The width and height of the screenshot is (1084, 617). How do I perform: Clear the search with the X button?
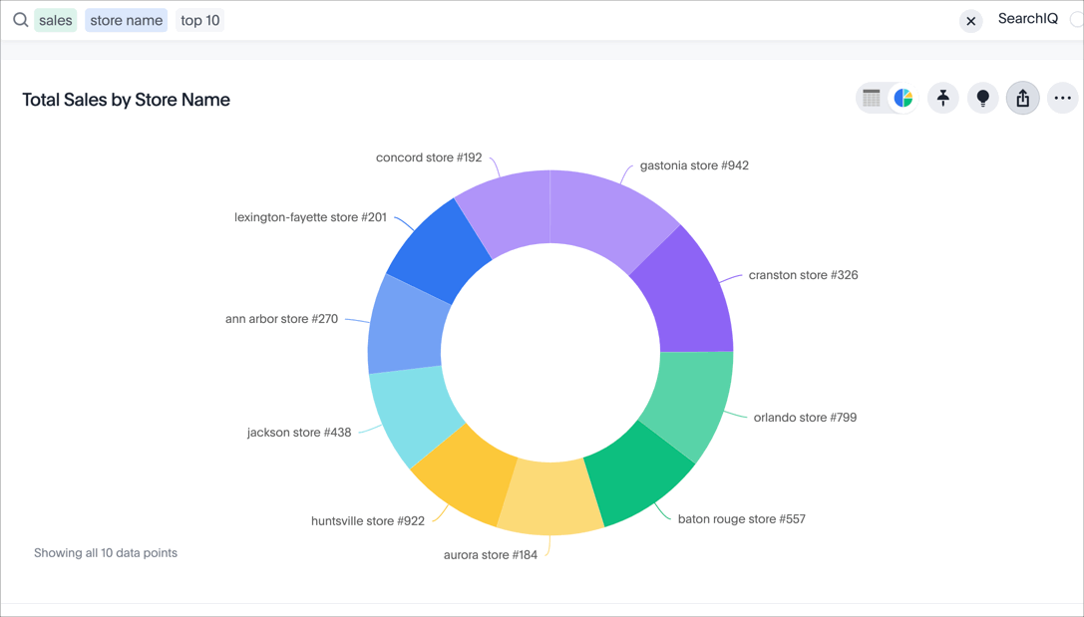[970, 21]
